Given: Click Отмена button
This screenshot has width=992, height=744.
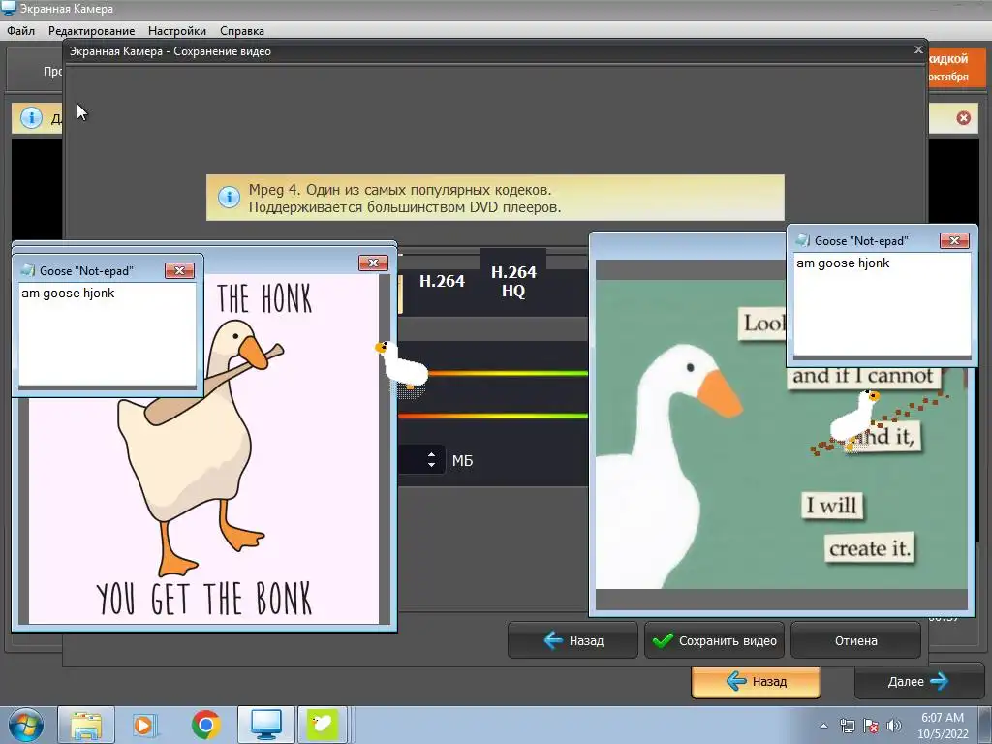Looking at the screenshot, I should click(x=855, y=640).
